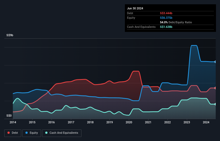Click the S$3.444b debt value
Image resolution: width=220 pixels, height=141 pixels.
pos(166,13)
